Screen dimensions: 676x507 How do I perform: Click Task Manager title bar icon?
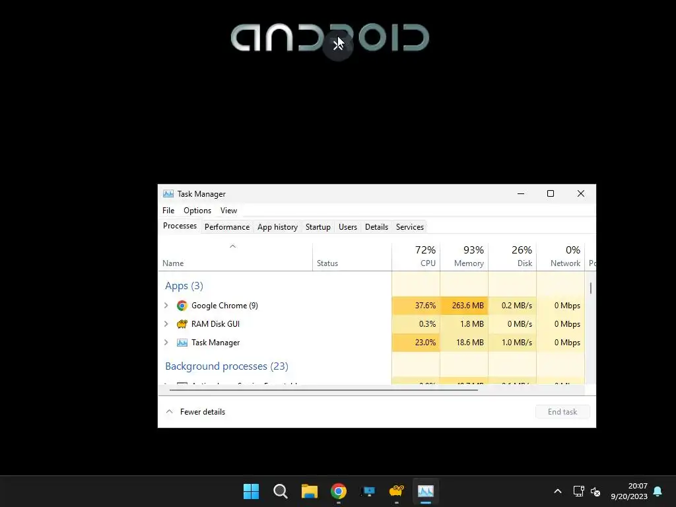[168, 194]
